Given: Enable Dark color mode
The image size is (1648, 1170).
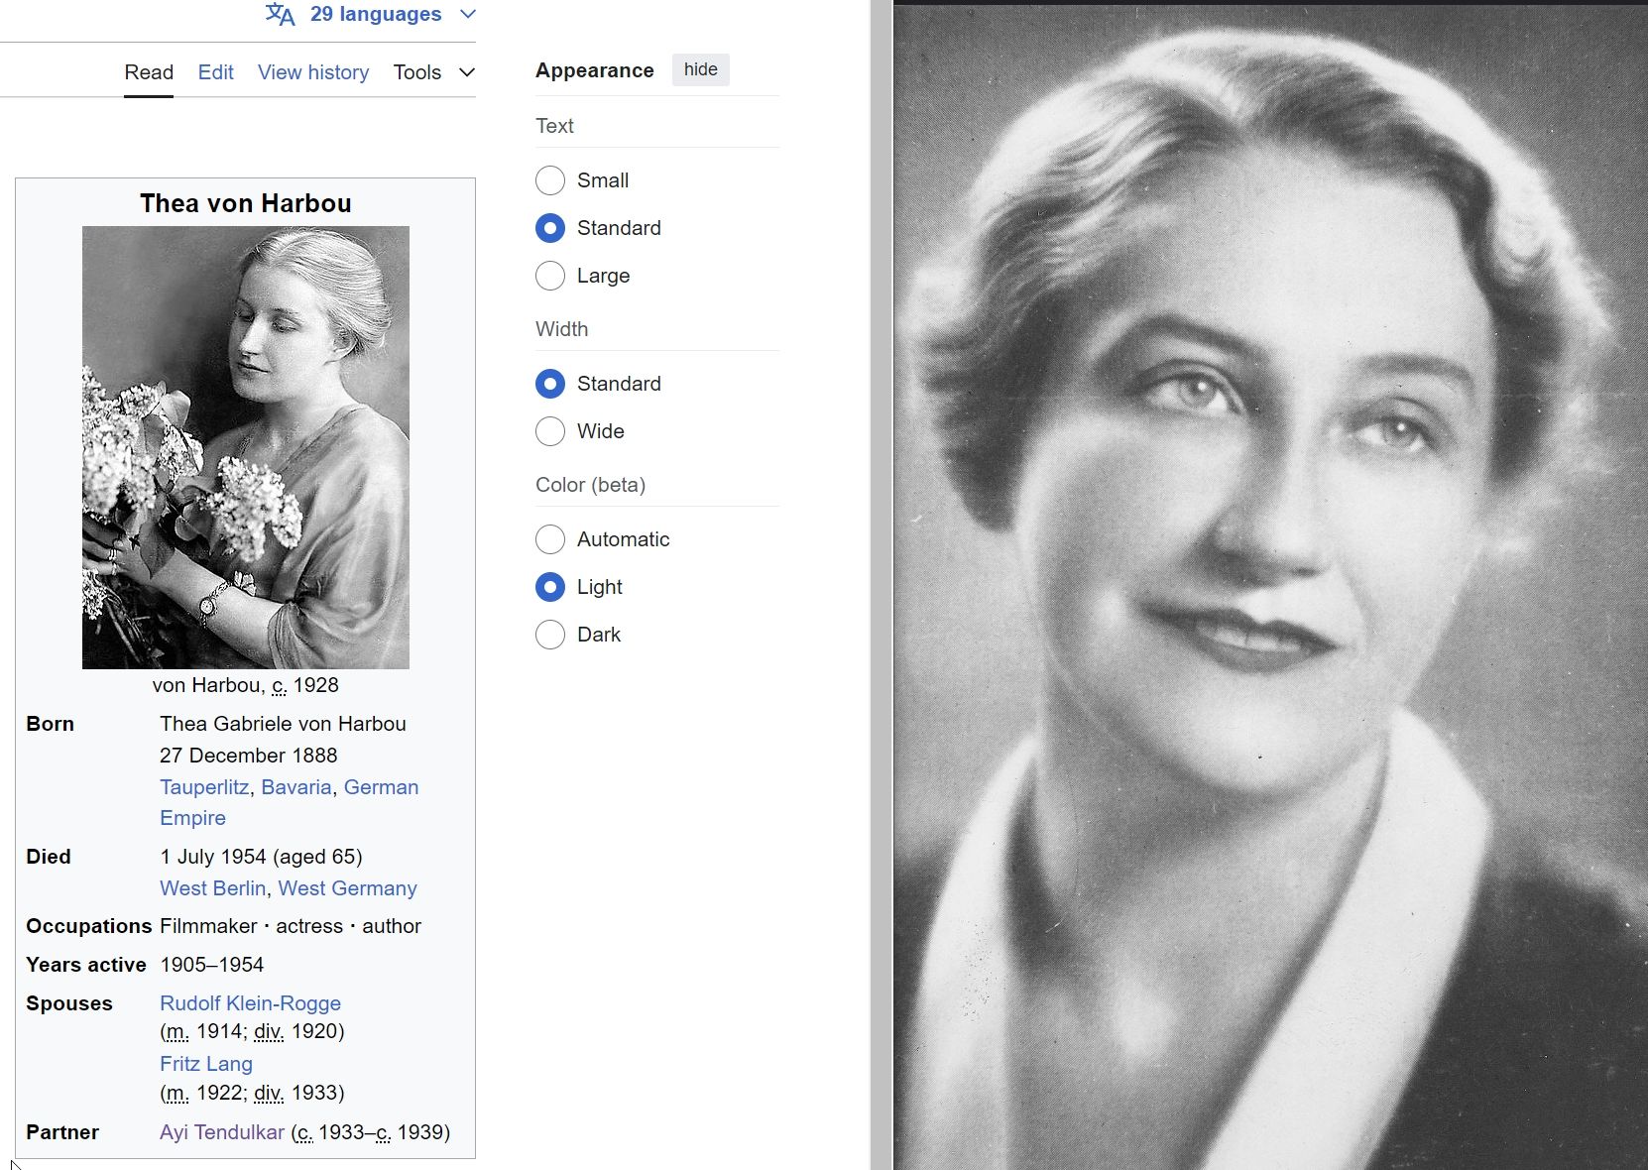Looking at the screenshot, I should pyautogui.click(x=550, y=635).
